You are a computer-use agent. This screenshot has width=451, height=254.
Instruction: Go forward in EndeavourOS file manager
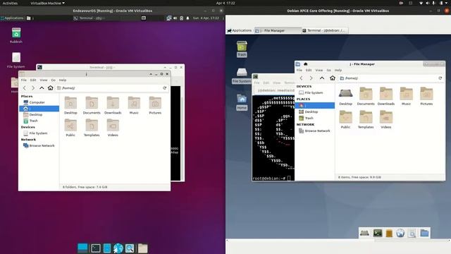33,87
